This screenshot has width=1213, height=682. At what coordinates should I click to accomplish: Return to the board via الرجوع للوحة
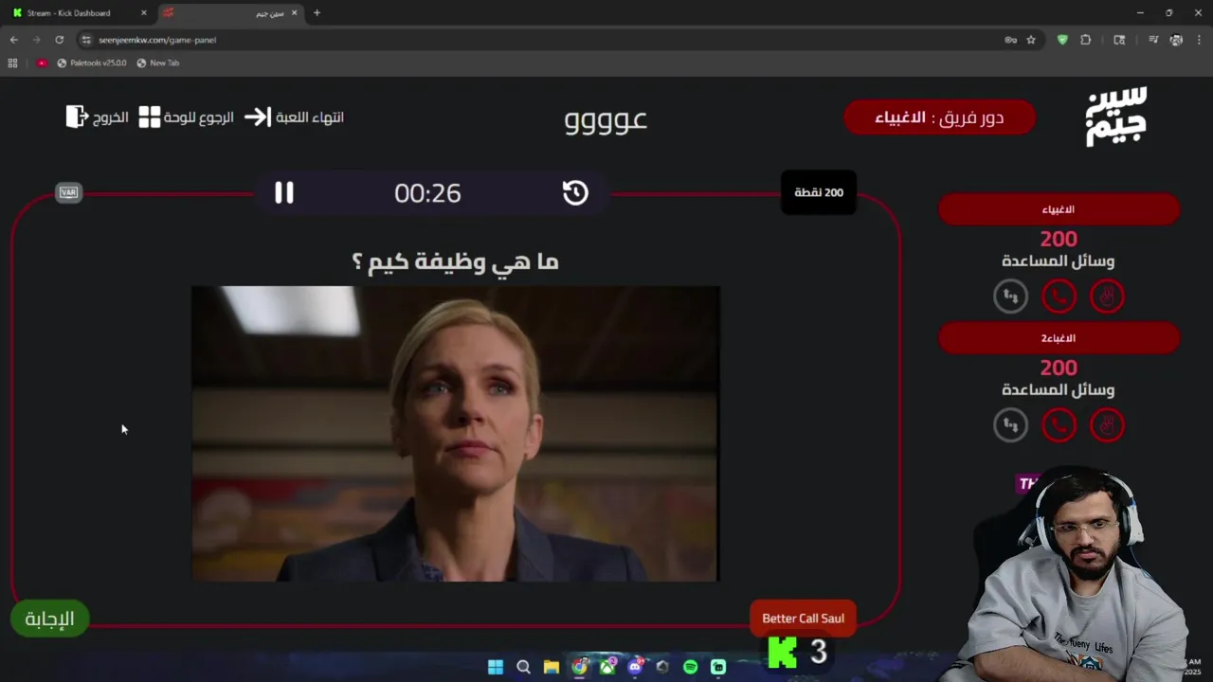186,117
